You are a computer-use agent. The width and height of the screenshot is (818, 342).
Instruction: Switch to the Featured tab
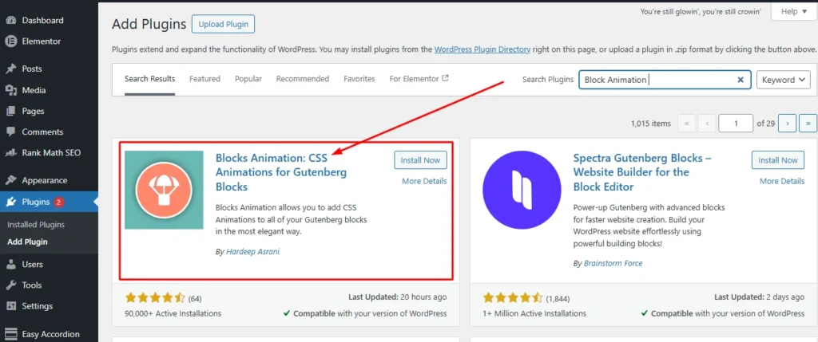pos(204,79)
